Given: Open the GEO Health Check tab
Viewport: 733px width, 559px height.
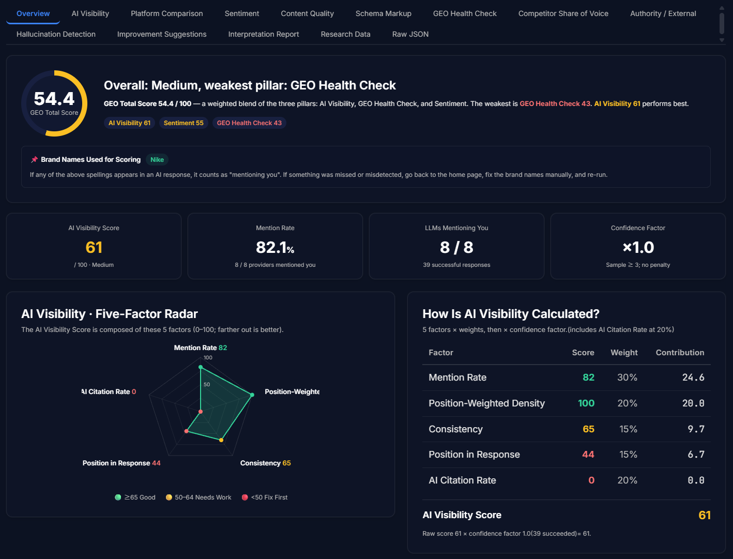Looking at the screenshot, I should pyautogui.click(x=465, y=13).
